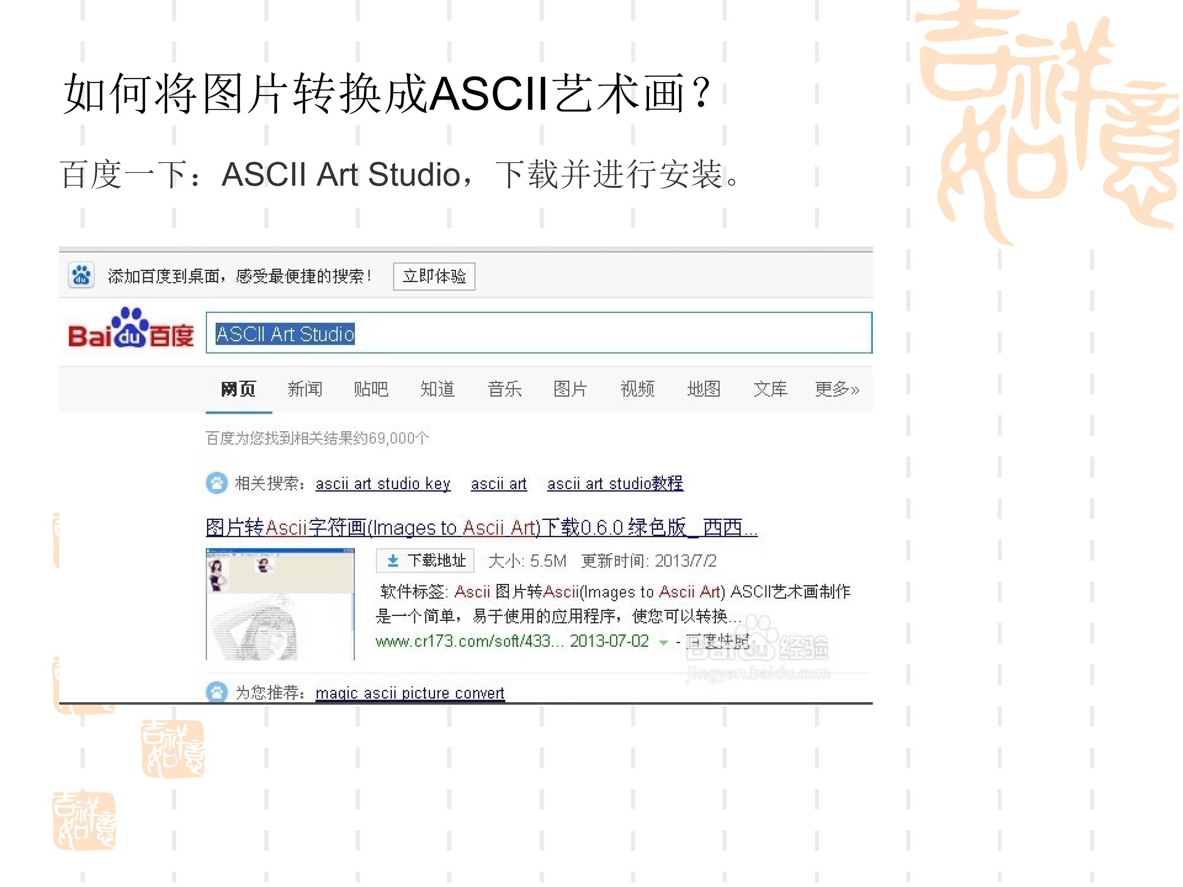Click related search ascii art studio key
Image resolution: width=1183 pixels, height=887 pixels.
tap(383, 484)
